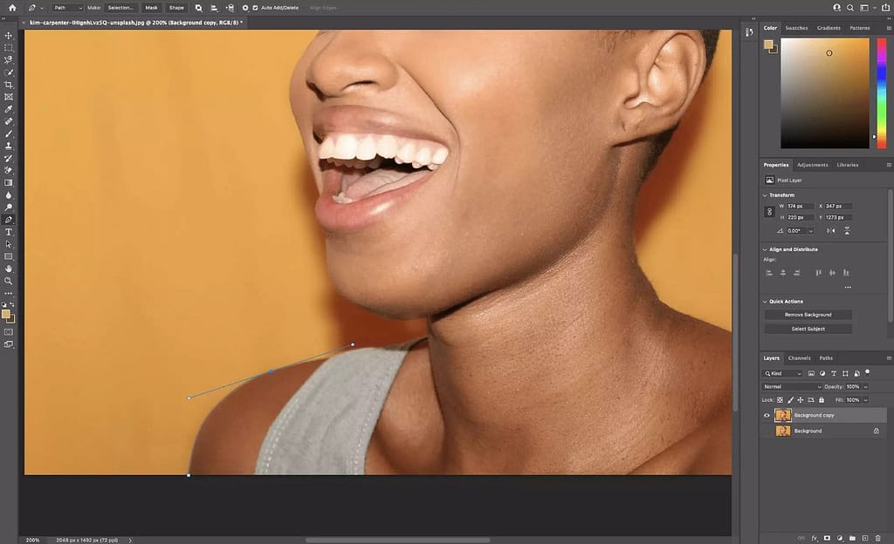Open the Adjustments panel tab

point(812,165)
